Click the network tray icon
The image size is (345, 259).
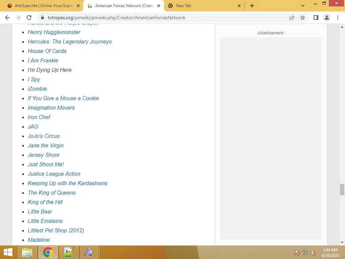305,253
